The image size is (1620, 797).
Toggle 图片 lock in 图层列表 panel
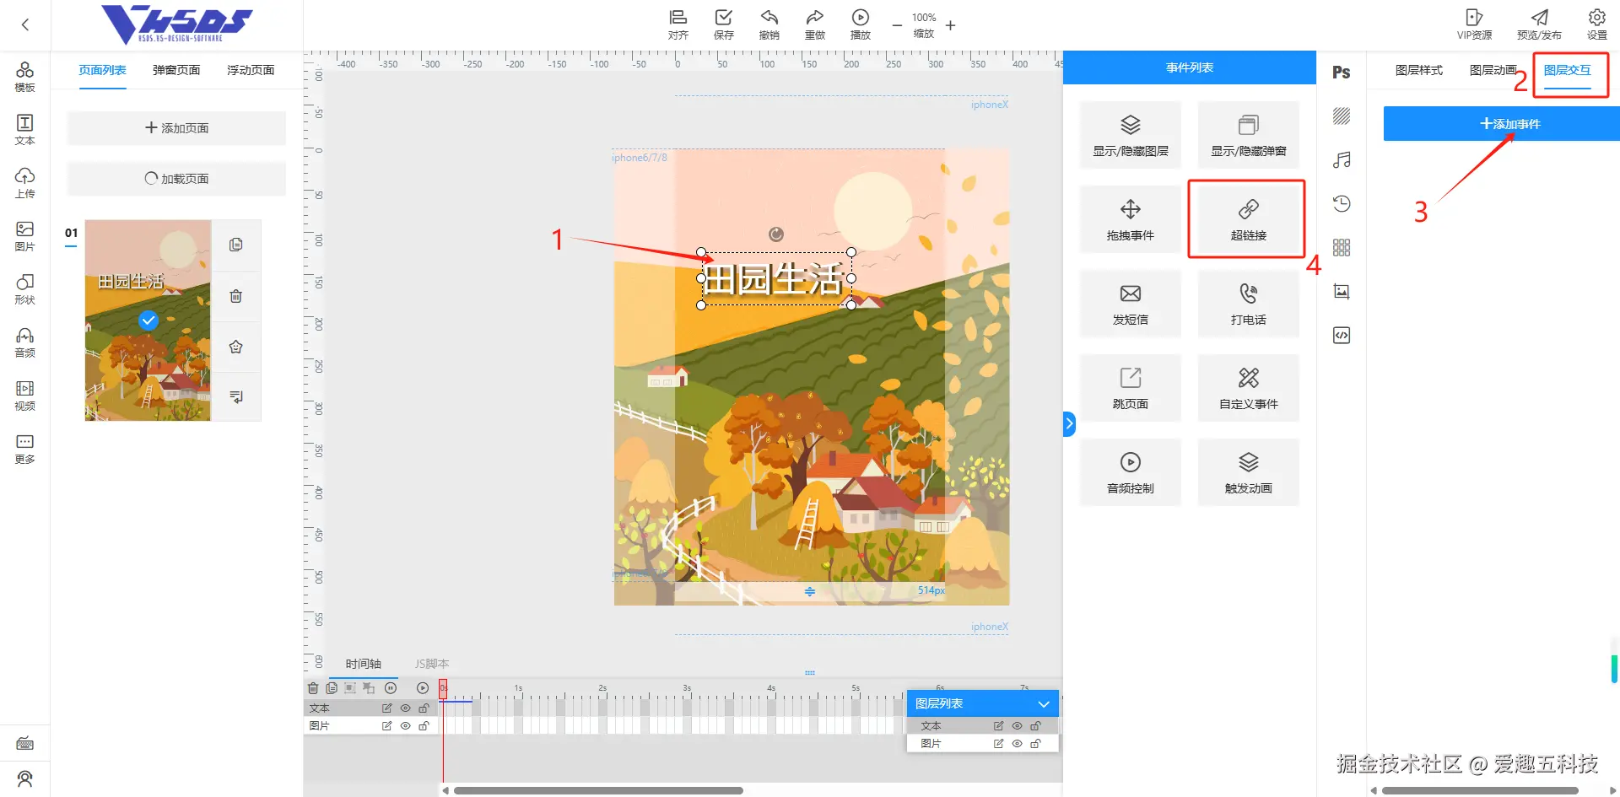(x=1035, y=744)
